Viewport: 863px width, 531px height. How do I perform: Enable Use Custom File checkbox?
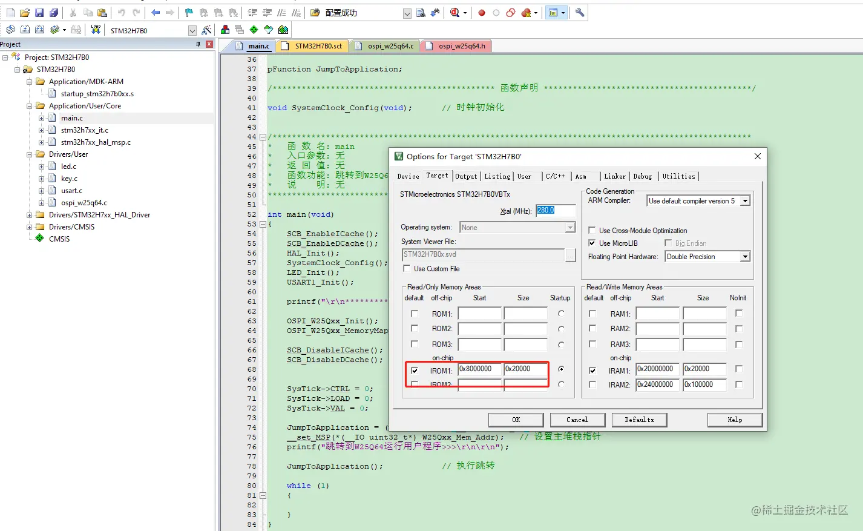[x=407, y=269]
